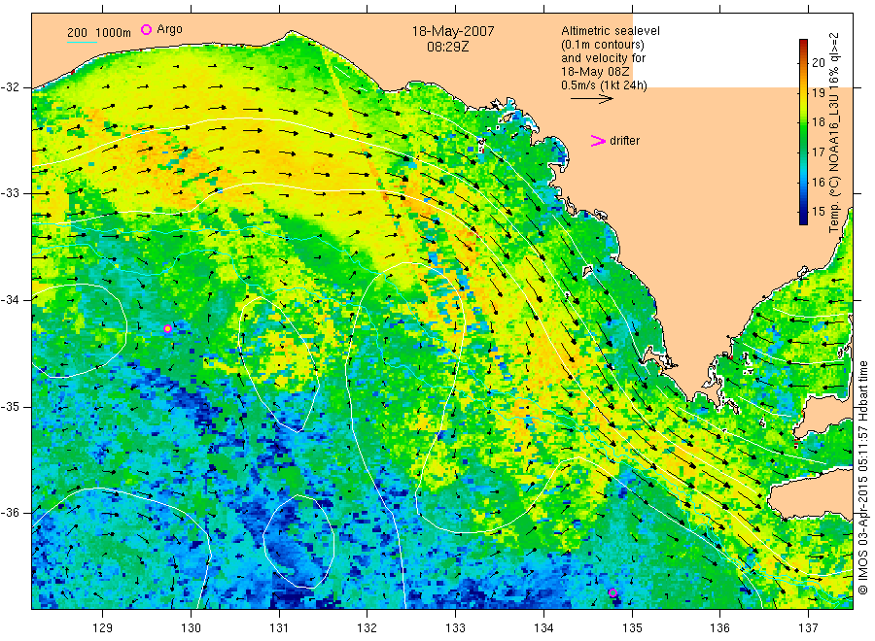
Task: Click longitude label '135'
Action: pos(632,628)
